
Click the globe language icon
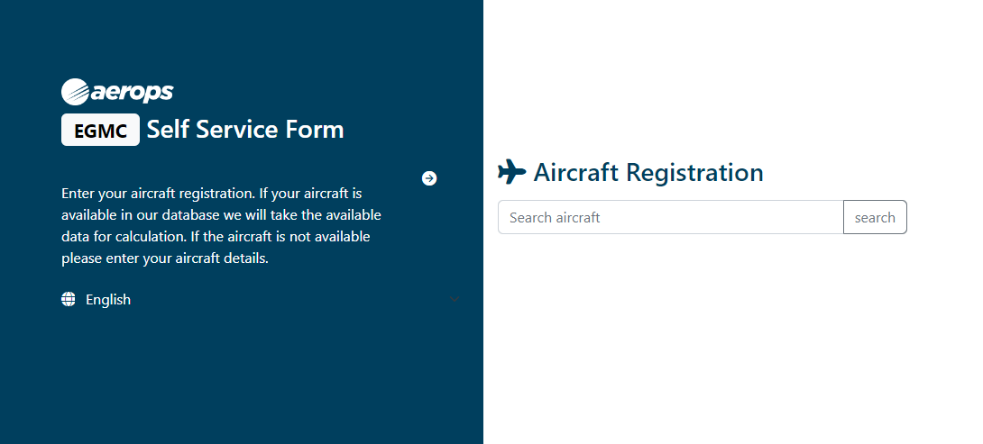click(x=69, y=300)
